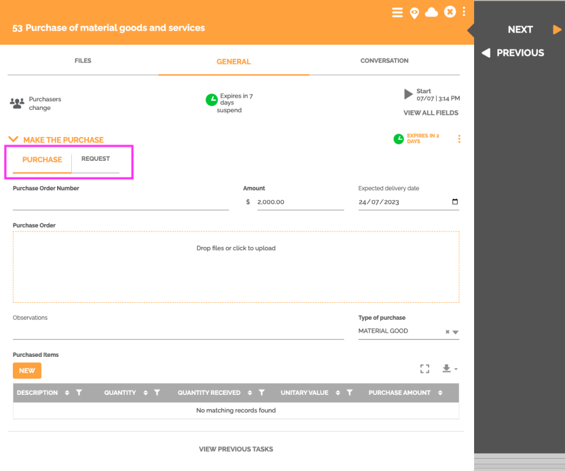Click the Purchasers change icon
565x471 pixels.
point(18,102)
